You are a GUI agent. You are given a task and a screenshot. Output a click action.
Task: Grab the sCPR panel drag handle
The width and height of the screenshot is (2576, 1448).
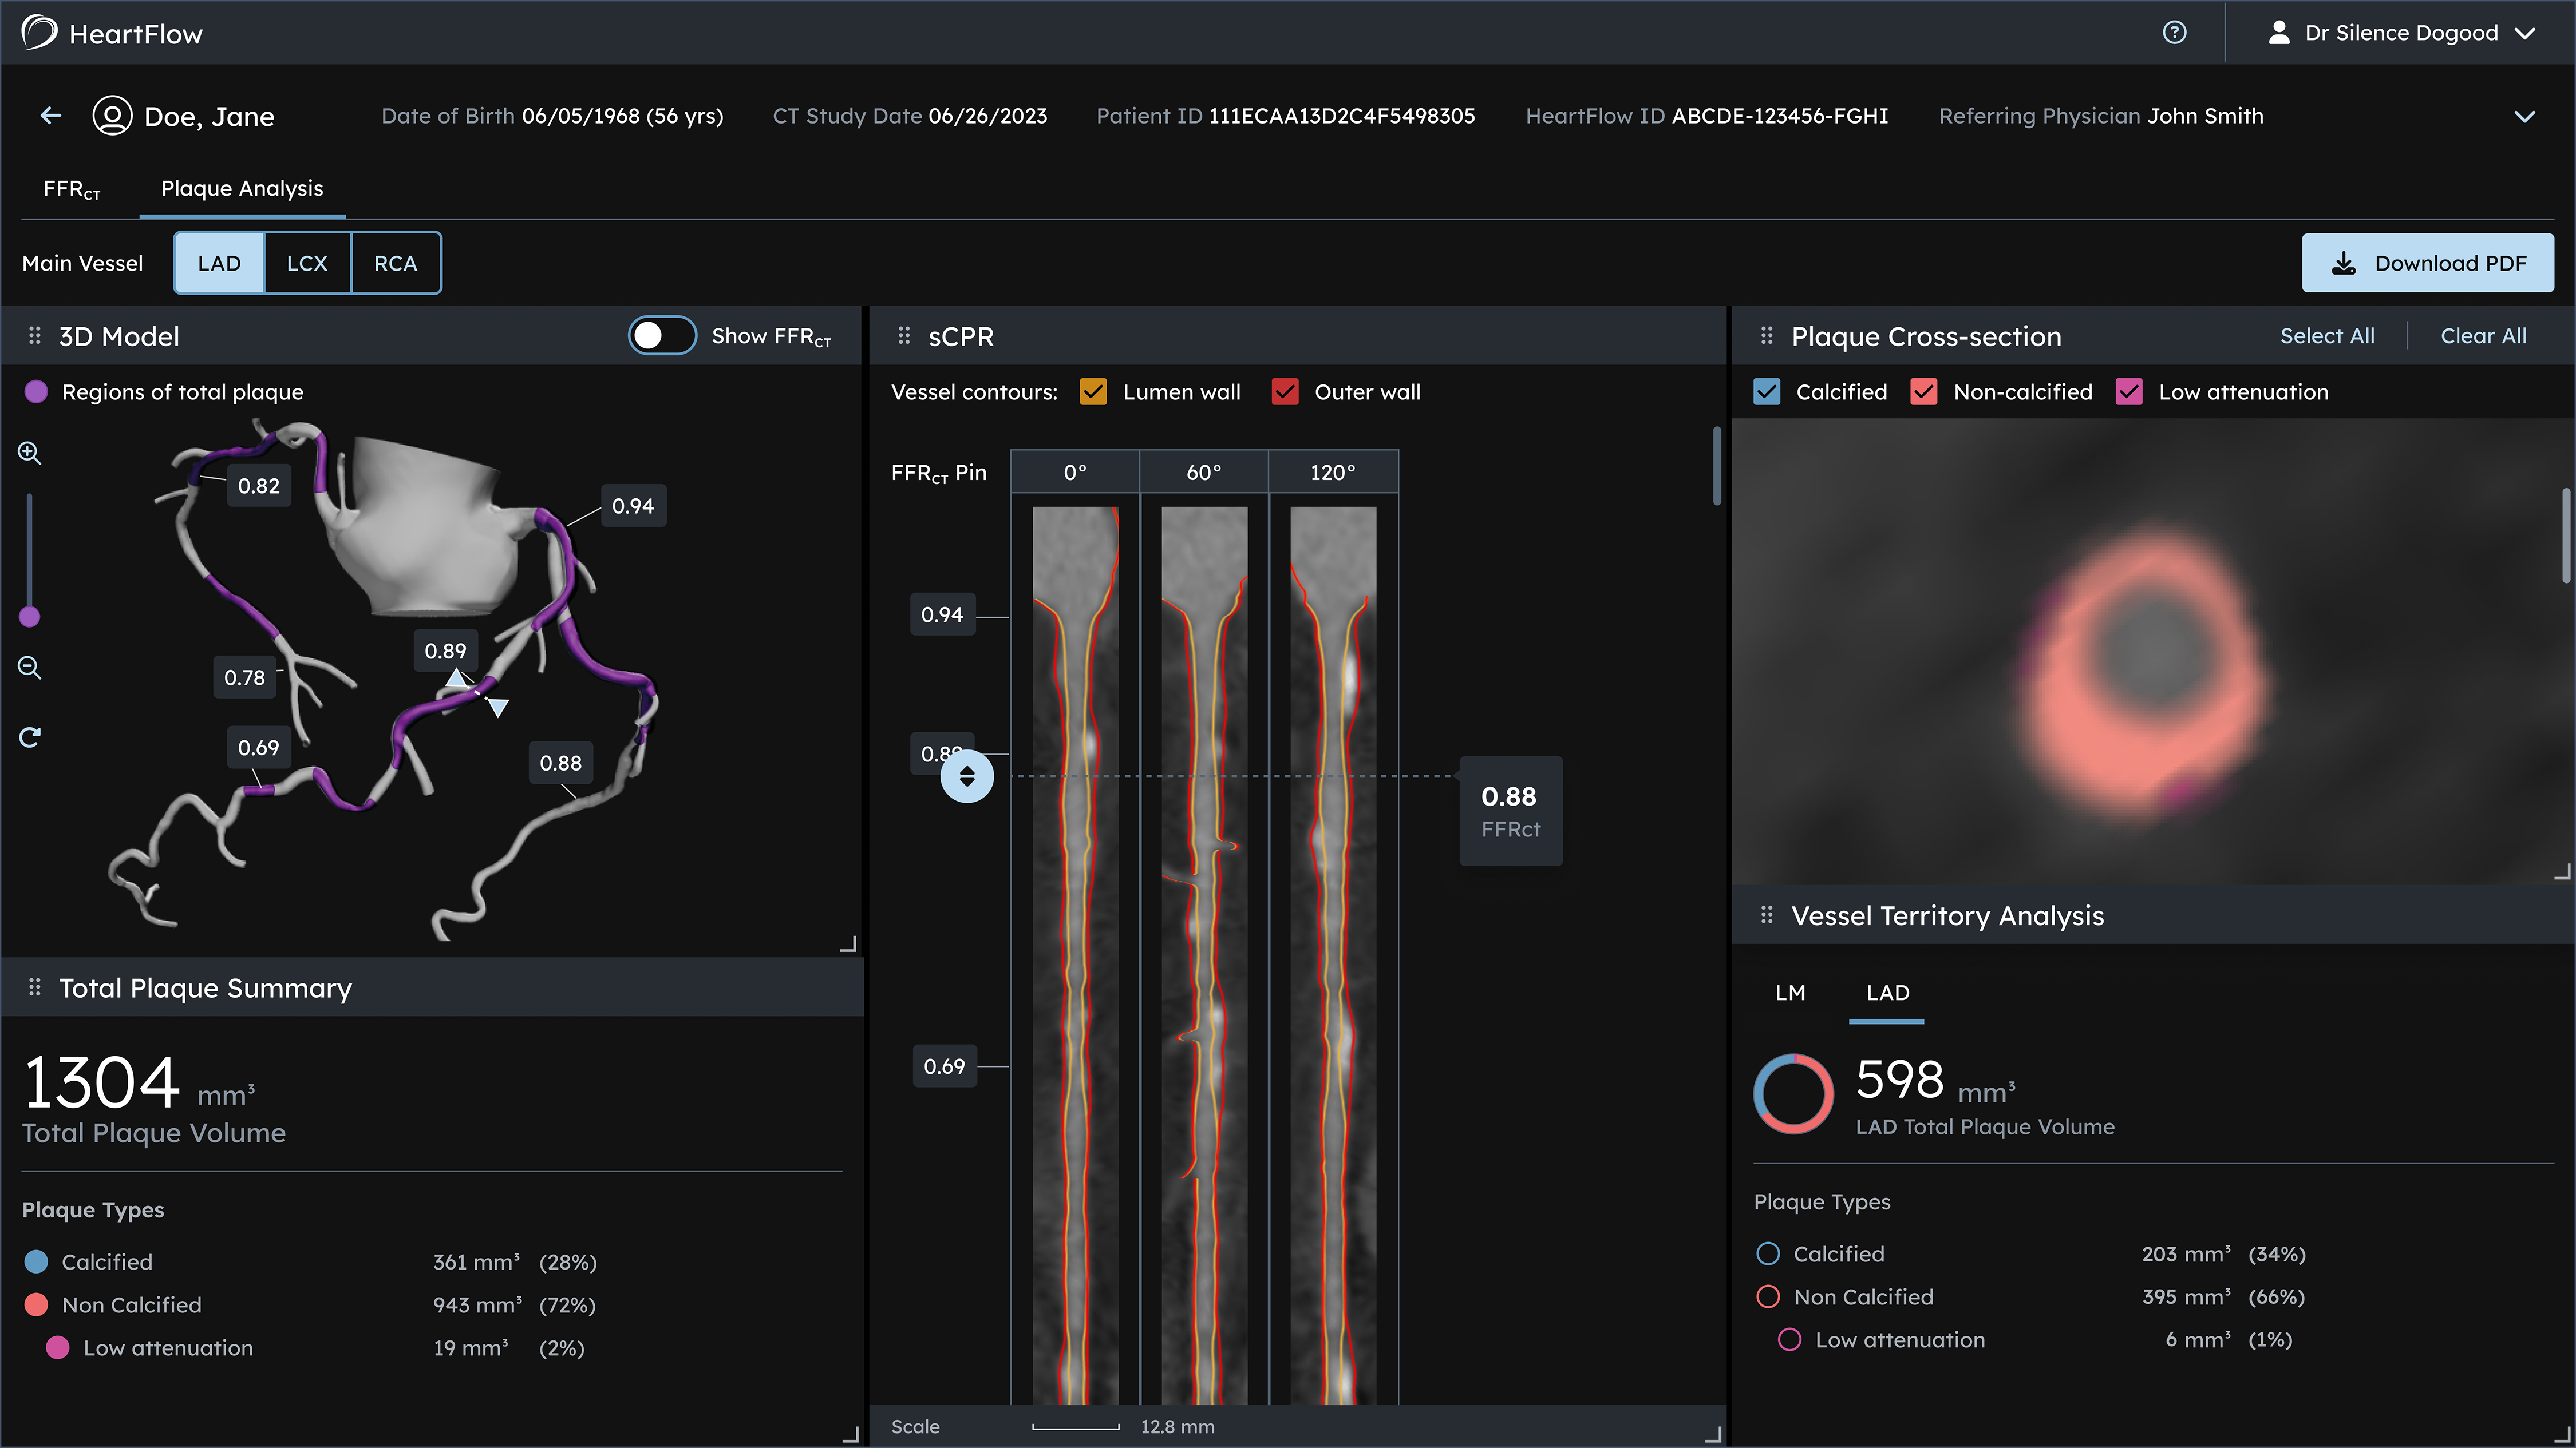click(904, 336)
